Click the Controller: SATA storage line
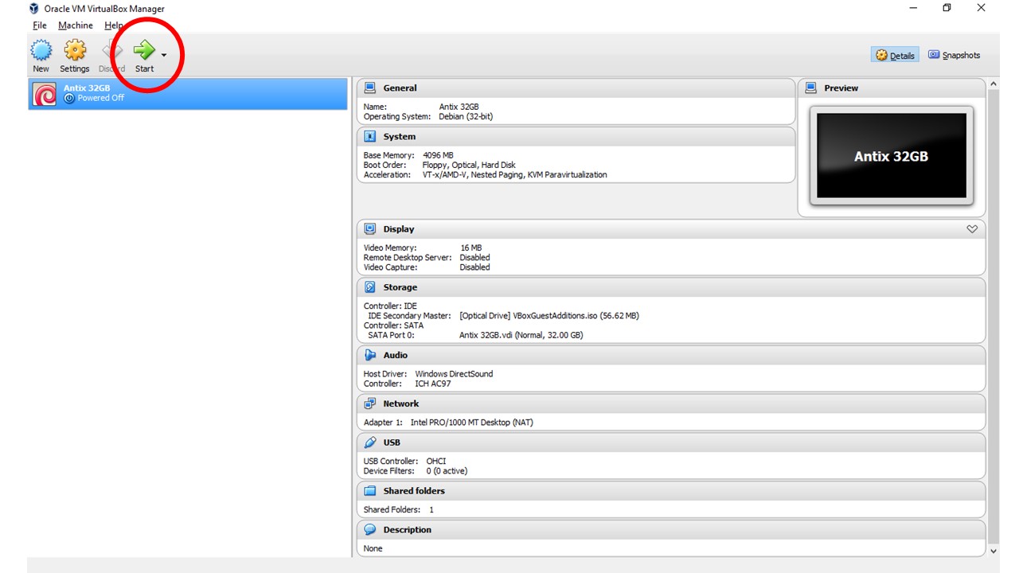 coord(393,325)
